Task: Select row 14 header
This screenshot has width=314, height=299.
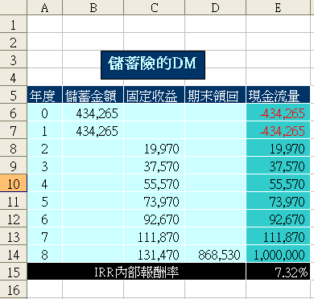Action: click(x=13, y=254)
